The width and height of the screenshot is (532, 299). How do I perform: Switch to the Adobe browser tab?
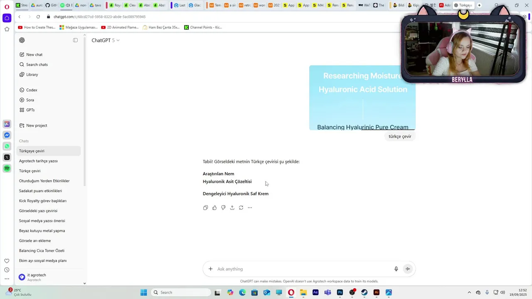point(445,5)
